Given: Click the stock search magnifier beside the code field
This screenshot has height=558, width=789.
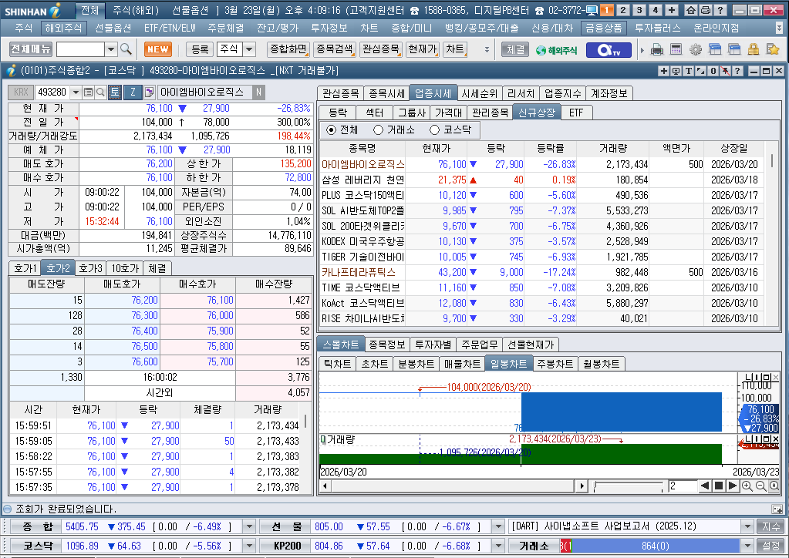Looking at the screenshot, I should 100,92.
